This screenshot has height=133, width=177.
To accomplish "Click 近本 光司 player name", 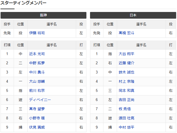I will pos(37,54).
